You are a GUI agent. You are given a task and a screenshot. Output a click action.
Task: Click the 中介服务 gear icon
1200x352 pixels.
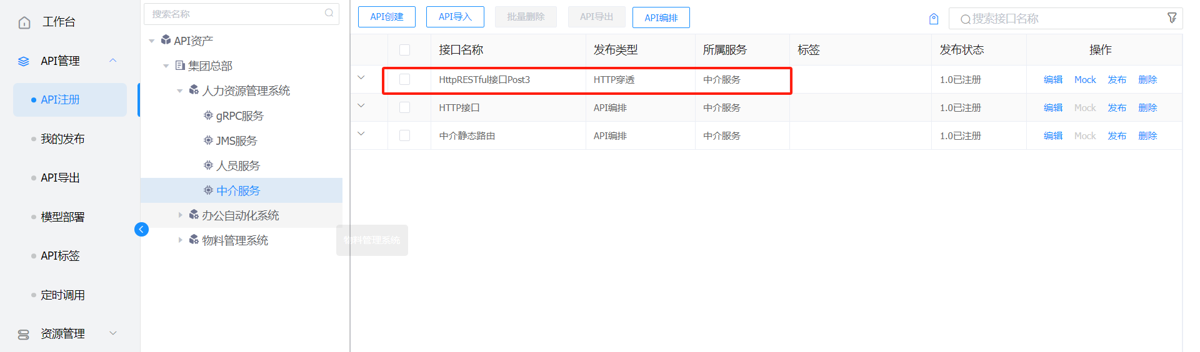(x=208, y=190)
